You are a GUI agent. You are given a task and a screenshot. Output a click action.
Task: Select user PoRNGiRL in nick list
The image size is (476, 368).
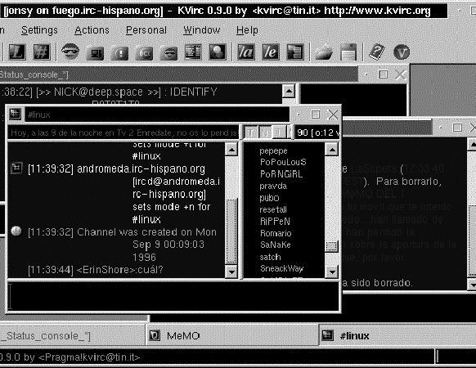281,174
